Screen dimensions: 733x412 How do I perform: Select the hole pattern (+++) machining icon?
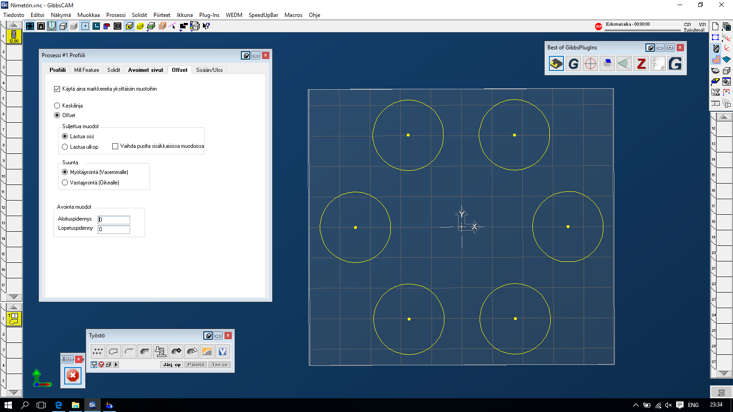coord(97,352)
